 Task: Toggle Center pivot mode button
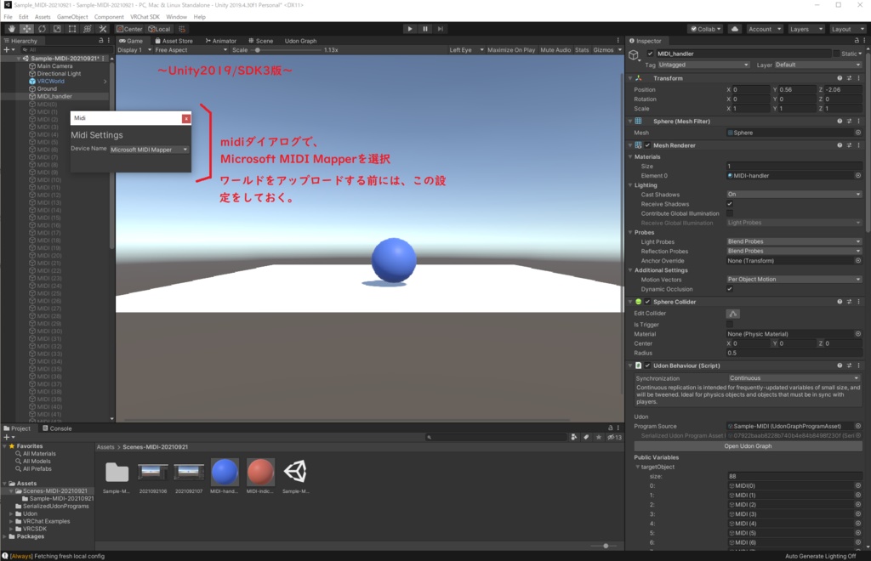click(129, 29)
